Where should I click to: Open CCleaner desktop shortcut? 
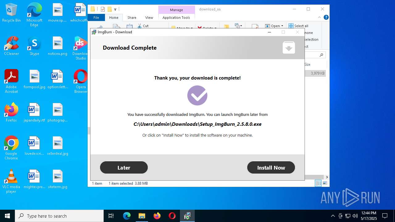11,46
